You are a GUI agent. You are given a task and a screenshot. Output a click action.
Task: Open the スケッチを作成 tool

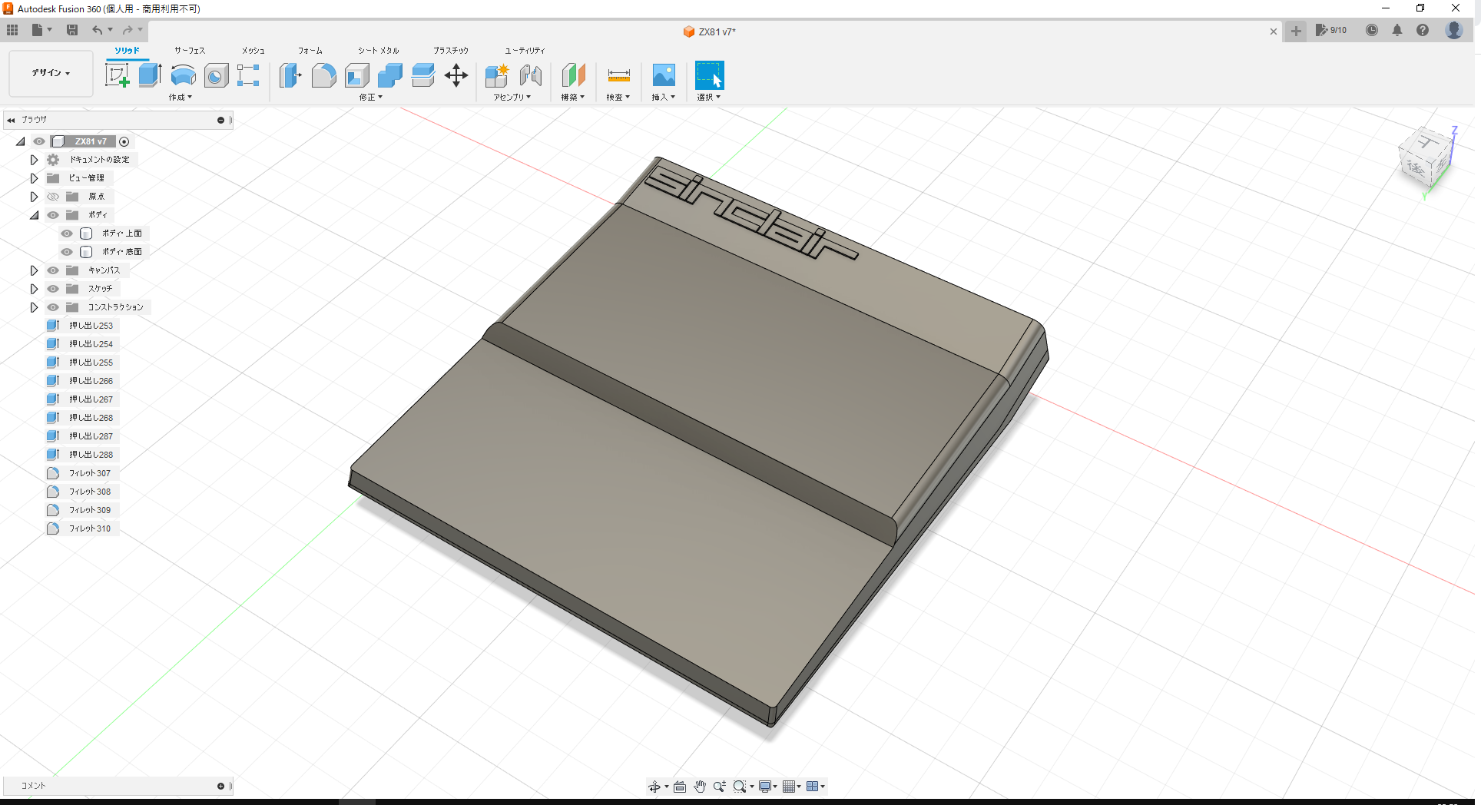117,75
